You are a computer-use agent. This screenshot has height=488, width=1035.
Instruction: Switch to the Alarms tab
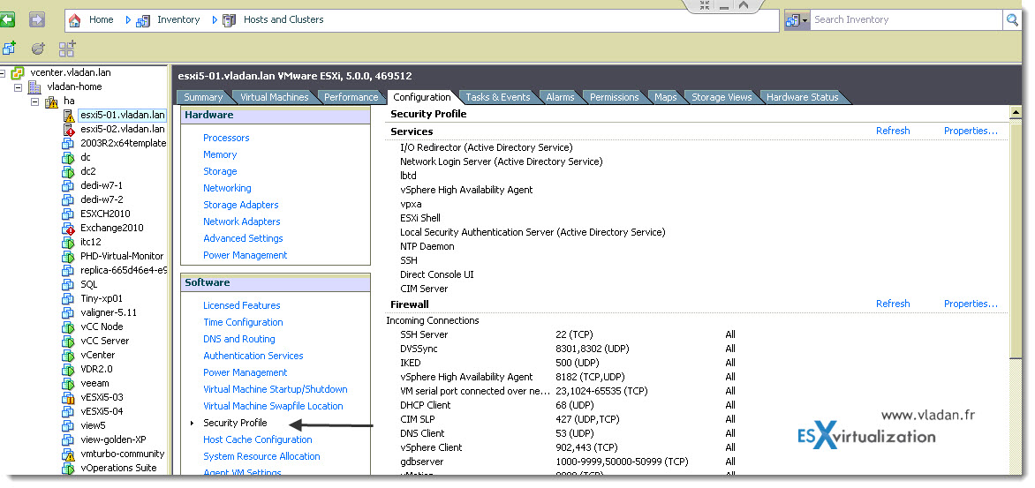[x=560, y=97]
